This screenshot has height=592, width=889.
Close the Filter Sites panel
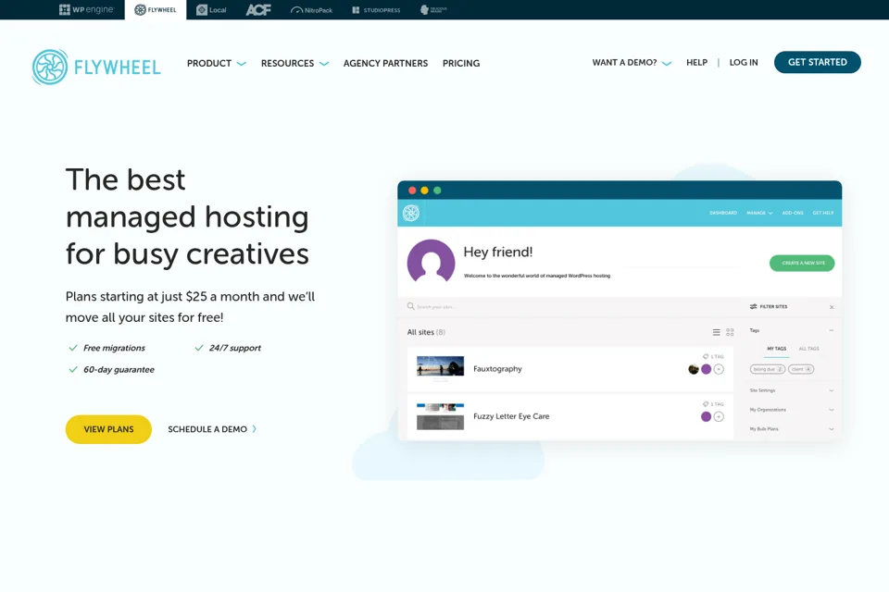pos(832,307)
